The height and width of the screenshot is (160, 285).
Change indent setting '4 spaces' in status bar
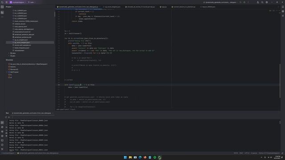click(254, 153)
